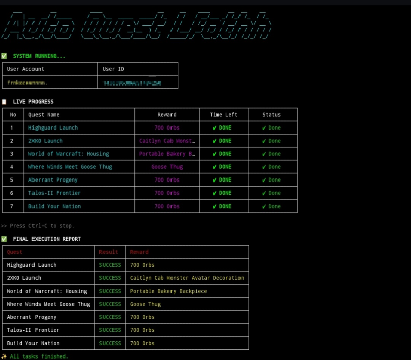This screenshot has width=411, height=360.
Task: Click Caitlyn Cab Monster Avatar Decoration reward
Action: pyautogui.click(x=187, y=278)
